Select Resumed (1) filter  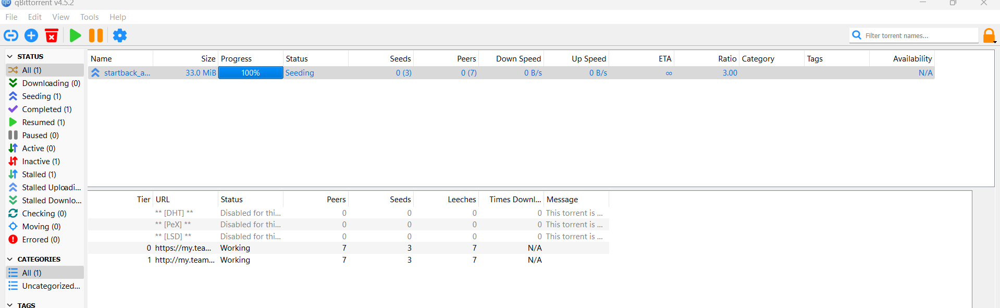point(45,122)
